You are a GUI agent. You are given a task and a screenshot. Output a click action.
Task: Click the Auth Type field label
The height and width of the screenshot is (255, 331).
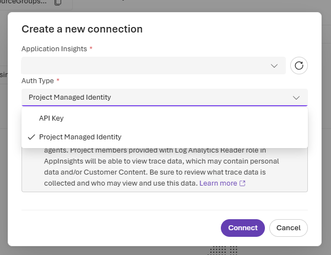(37, 81)
